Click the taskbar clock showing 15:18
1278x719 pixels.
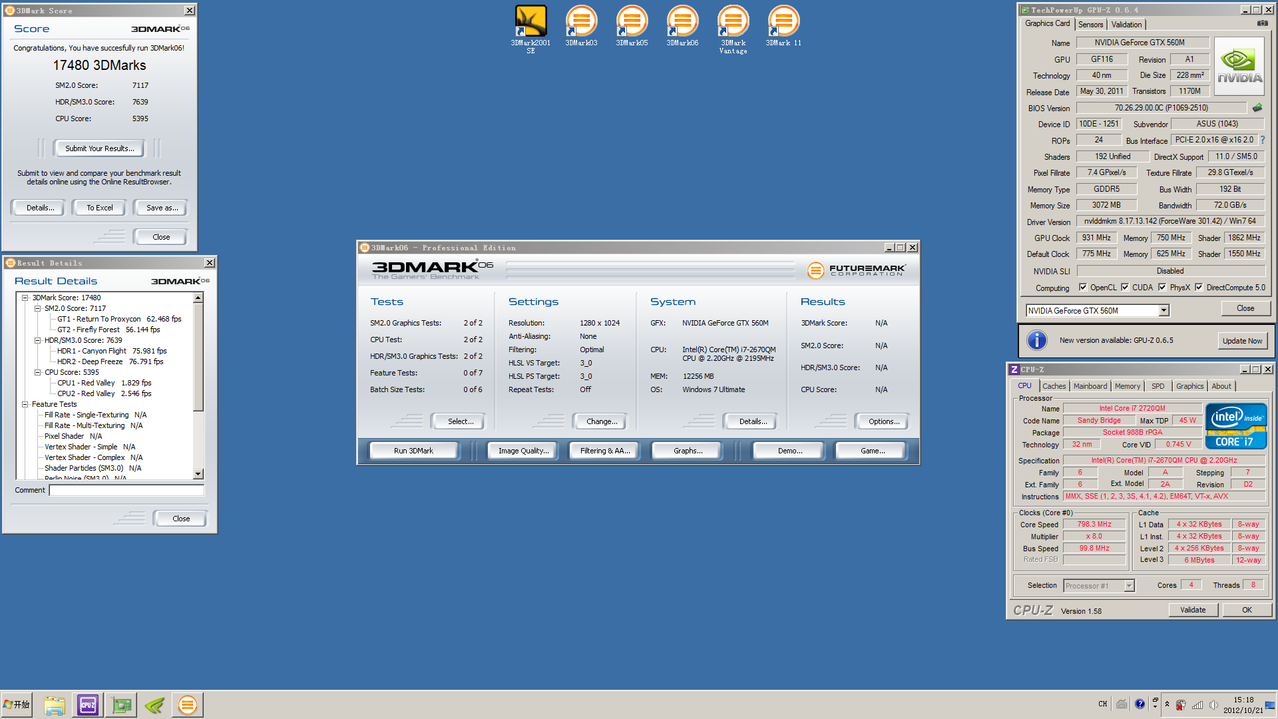1243,705
